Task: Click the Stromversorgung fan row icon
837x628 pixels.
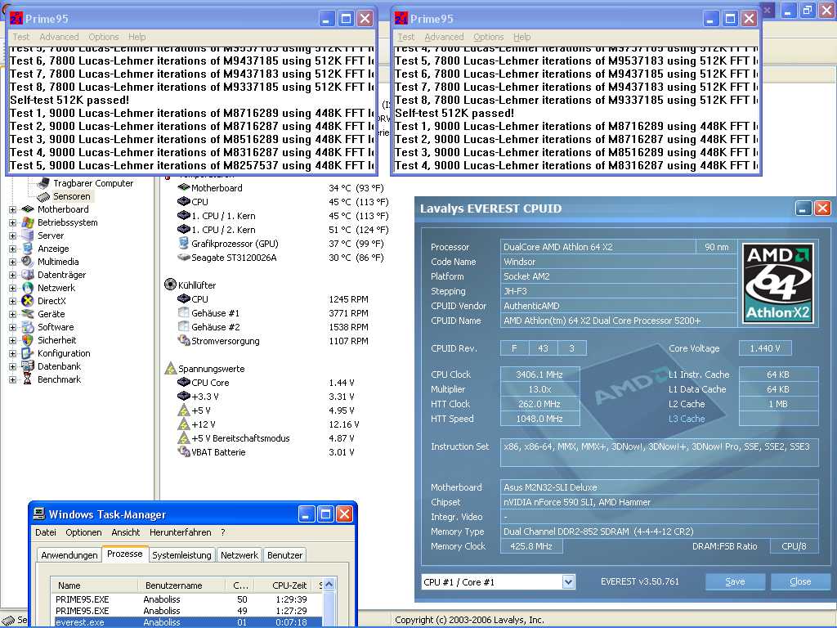Action: click(184, 341)
